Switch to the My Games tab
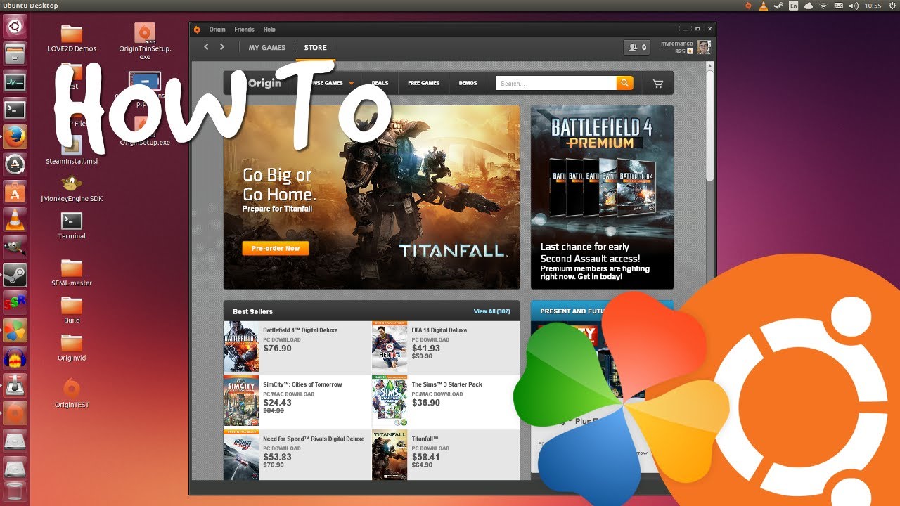Image resolution: width=900 pixels, height=506 pixels. [x=267, y=48]
